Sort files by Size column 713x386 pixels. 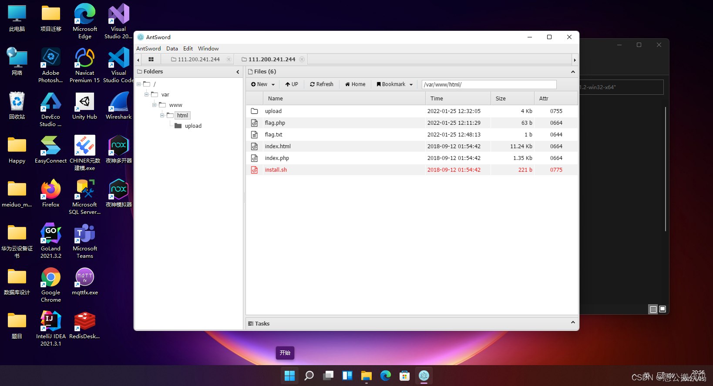512,99
